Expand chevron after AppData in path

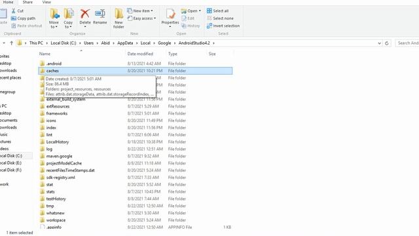[x=137, y=43]
